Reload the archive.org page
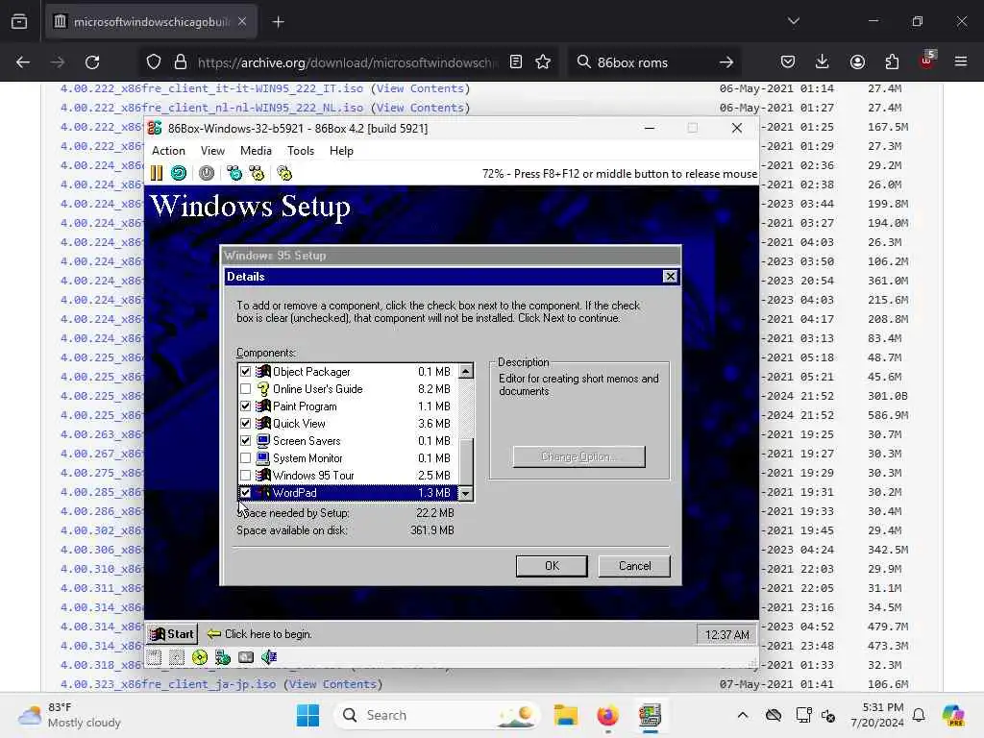 (92, 62)
